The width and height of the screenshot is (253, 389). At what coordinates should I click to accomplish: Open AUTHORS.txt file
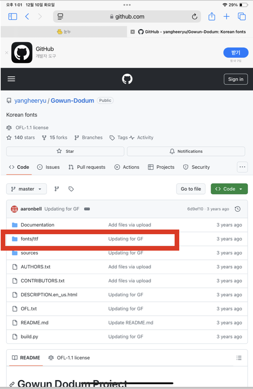tap(36, 267)
